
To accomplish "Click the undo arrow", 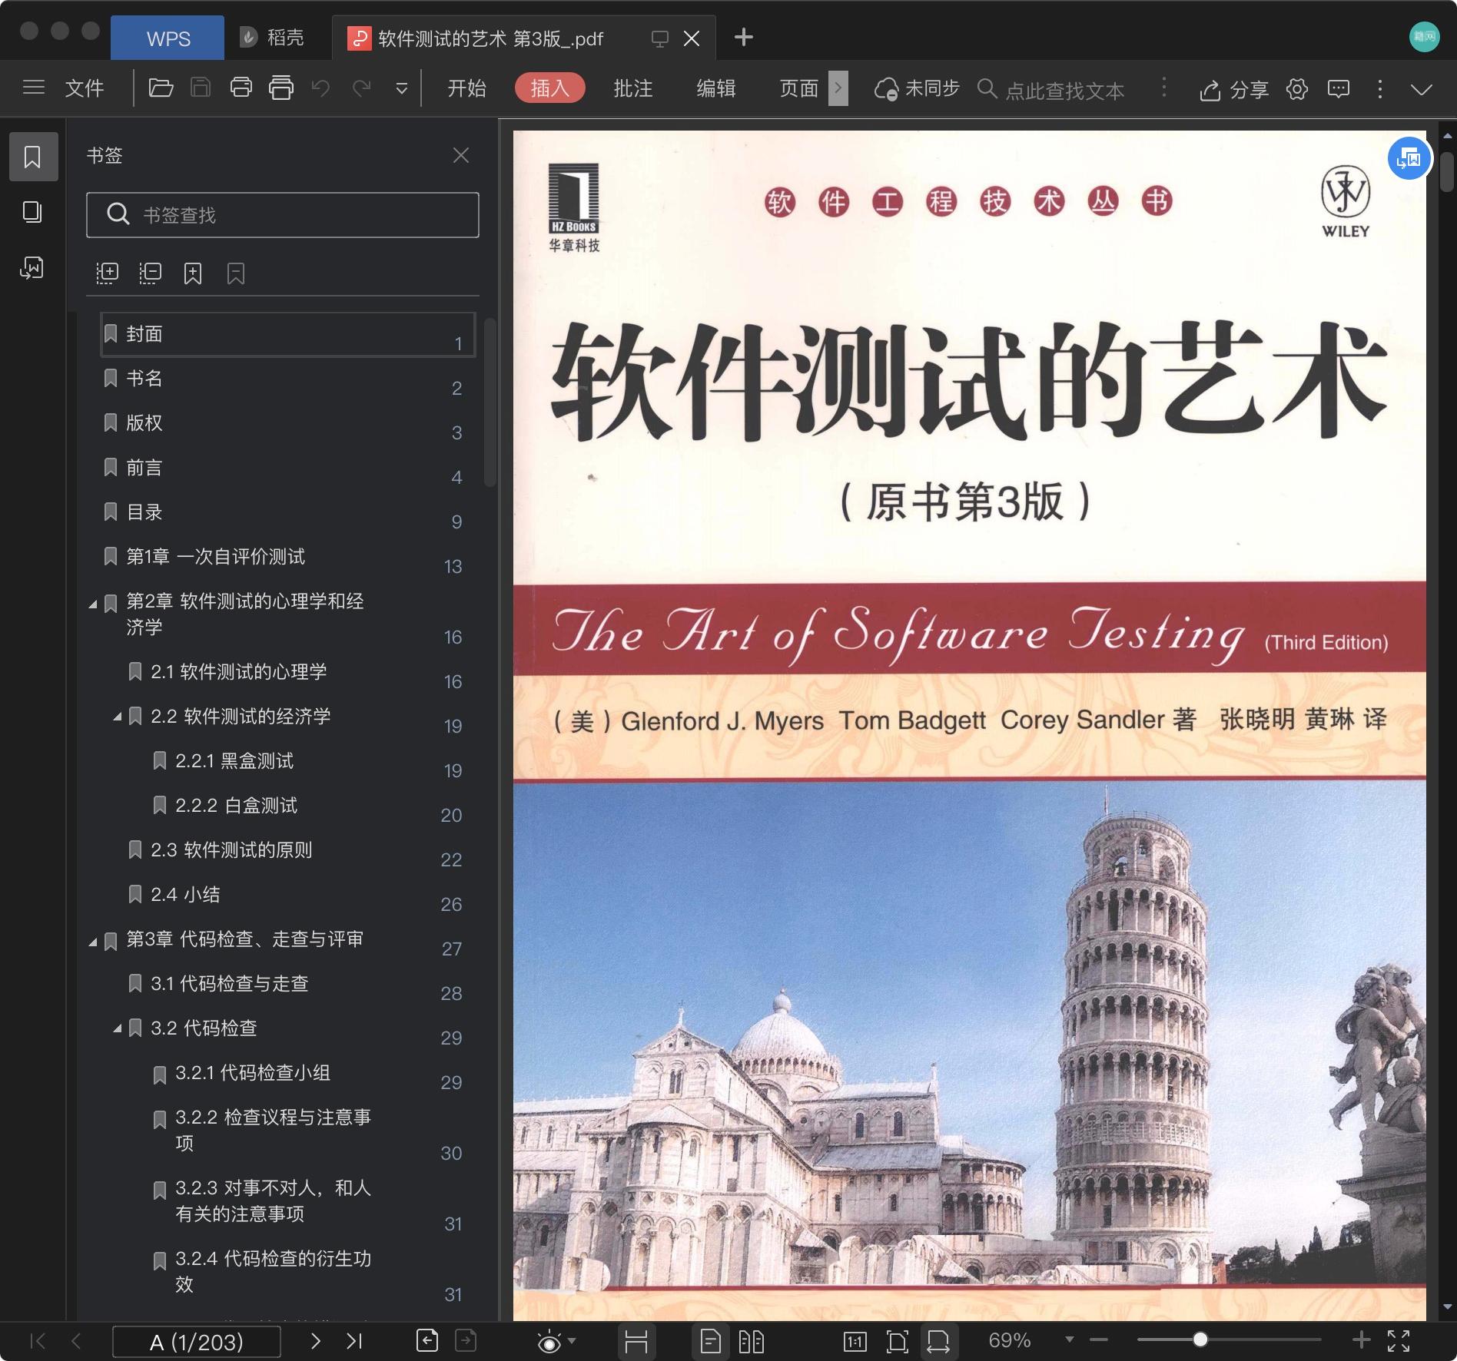I will pyautogui.click(x=321, y=88).
